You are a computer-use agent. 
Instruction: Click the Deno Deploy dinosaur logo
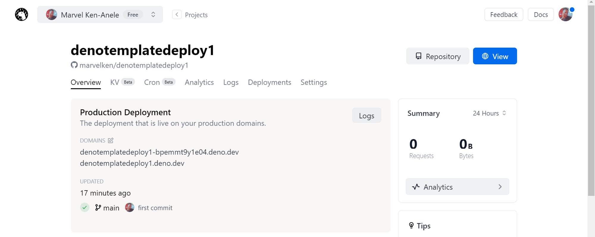pyautogui.click(x=21, y=14)
